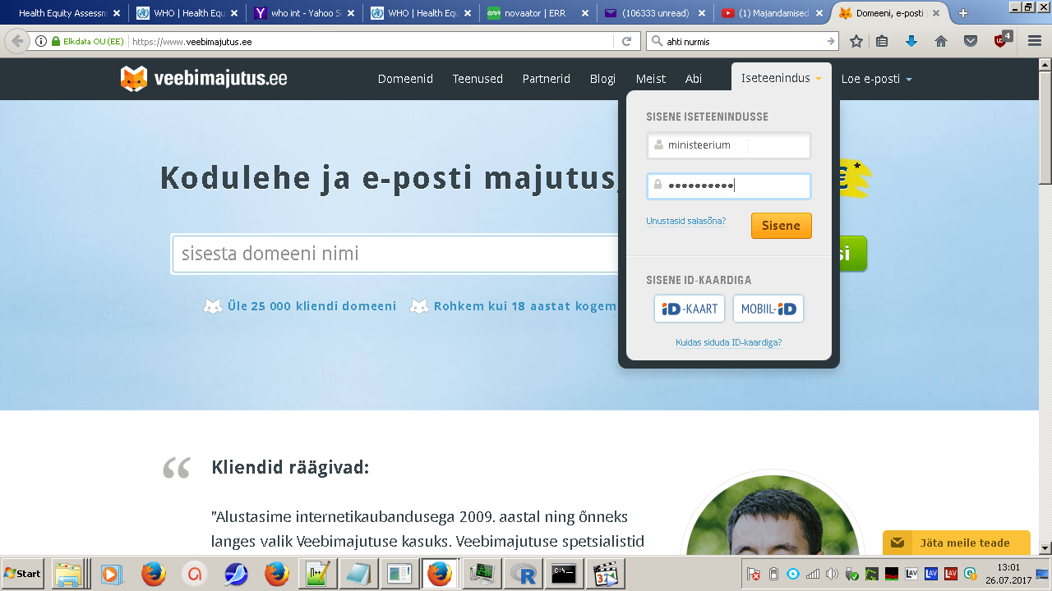Reload the page using the refresh icon
The width and height of the screenshot is (1052, 591).
point(626,41)
